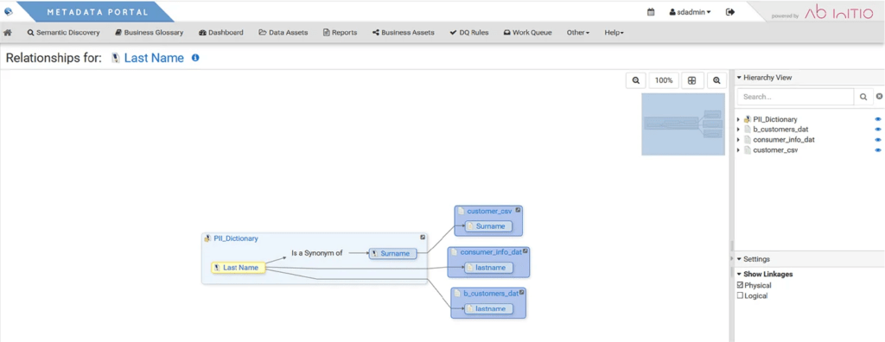Viewport: 885px width, 342px height.
Task: Click the info icon beside Last Name
Action: pos(195,58)
